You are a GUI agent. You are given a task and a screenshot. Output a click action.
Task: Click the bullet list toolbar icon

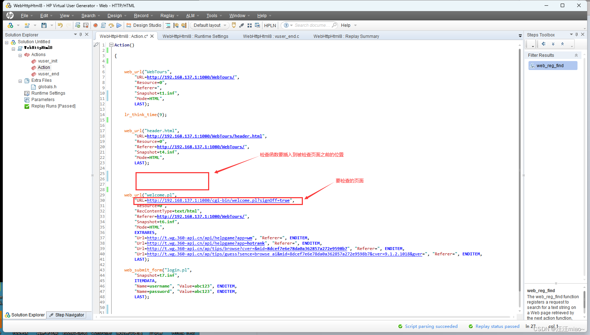pos(168,25)
